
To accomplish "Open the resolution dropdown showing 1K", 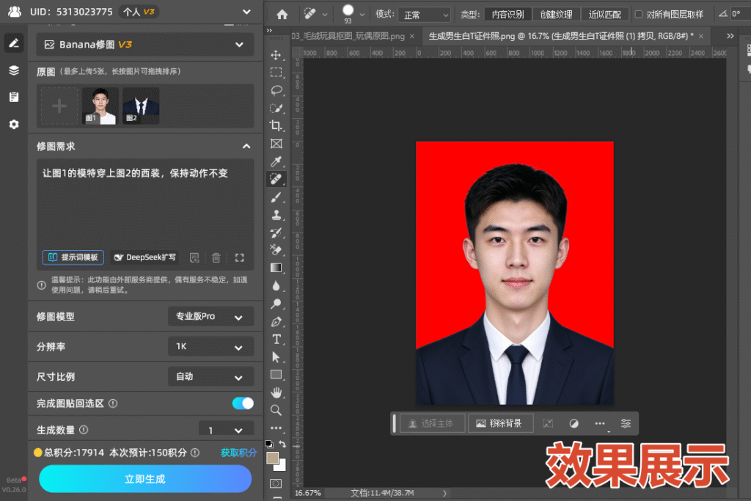I will 210,347.
